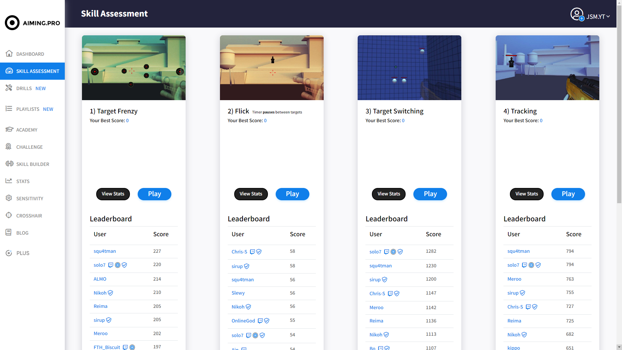Open the Plus sidebar item
The width and height of the screenshot is (622, 350).
[x=23, y=253]
